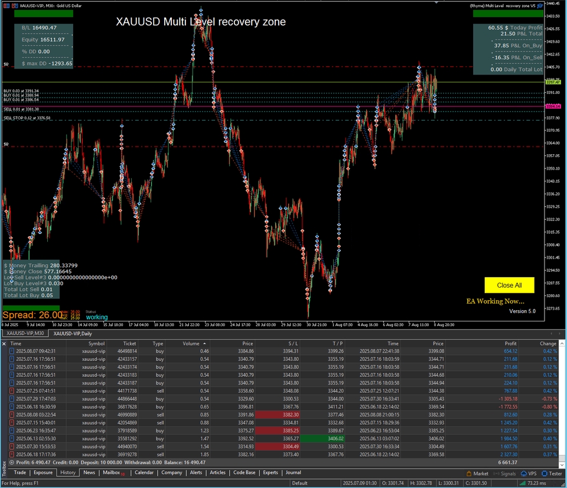567x488 pixels.
Task: Open the Signals icon in the toolbox bar
Action: click(x=496, y=473)
